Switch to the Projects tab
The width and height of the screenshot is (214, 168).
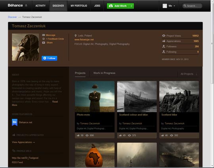click(80, 73)
